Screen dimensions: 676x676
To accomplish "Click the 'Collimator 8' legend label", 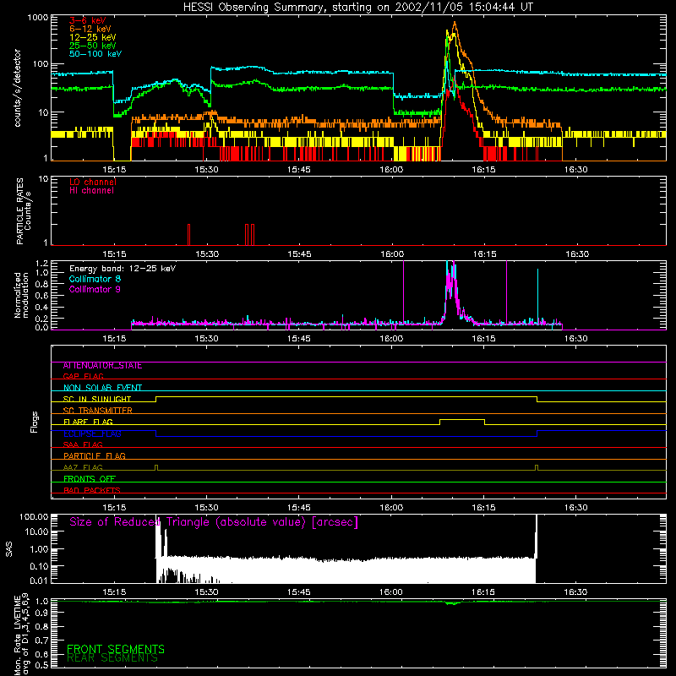I will tap(95, 279).
